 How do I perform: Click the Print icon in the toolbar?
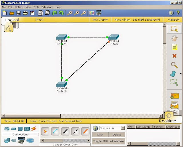coord(25,13)
